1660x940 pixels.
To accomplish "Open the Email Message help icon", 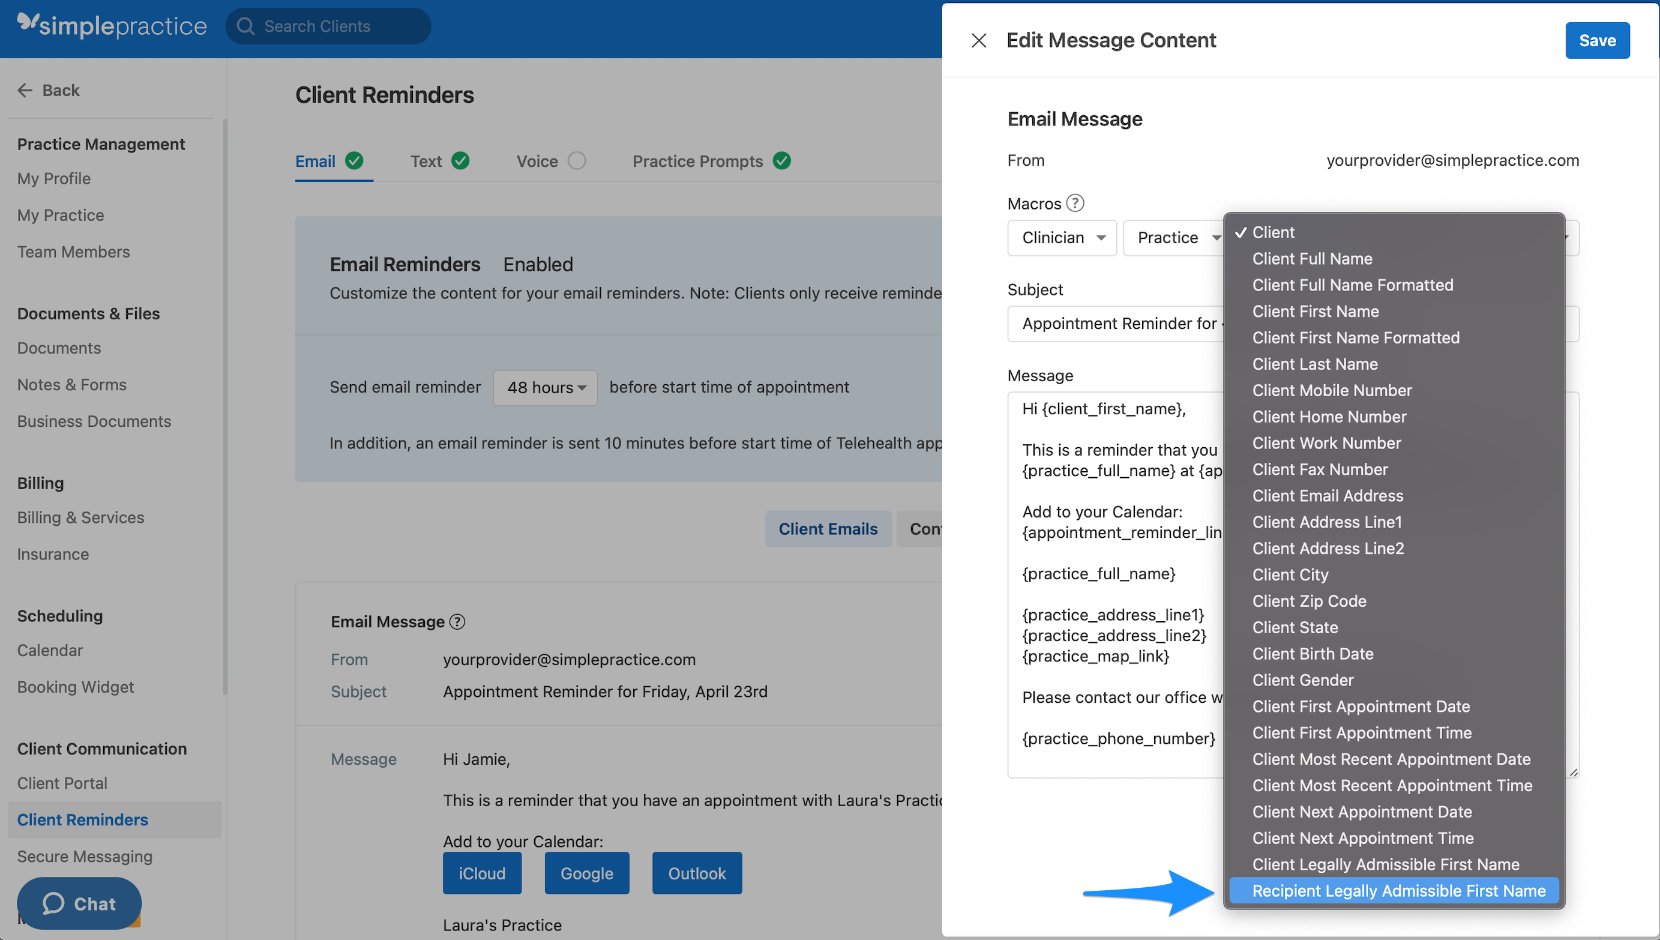I will click(457, 622).
